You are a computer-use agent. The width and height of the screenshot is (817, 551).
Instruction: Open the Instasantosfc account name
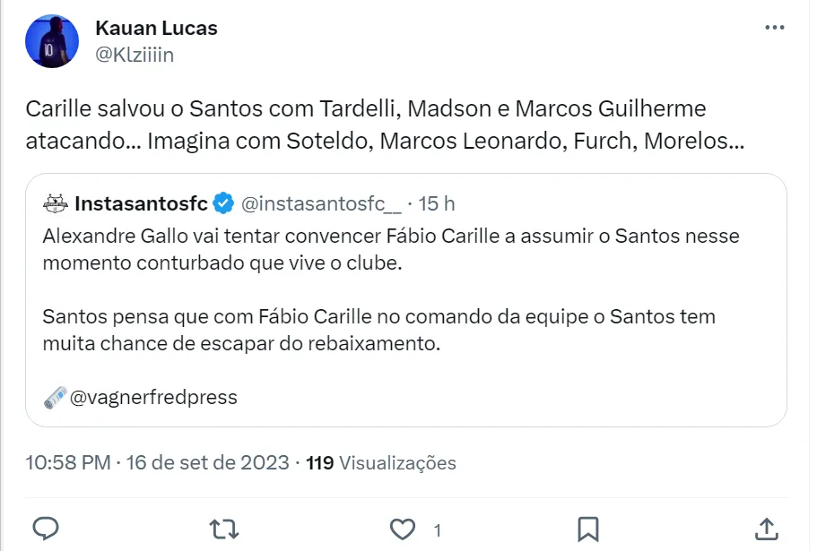click(x=142, y=203)
